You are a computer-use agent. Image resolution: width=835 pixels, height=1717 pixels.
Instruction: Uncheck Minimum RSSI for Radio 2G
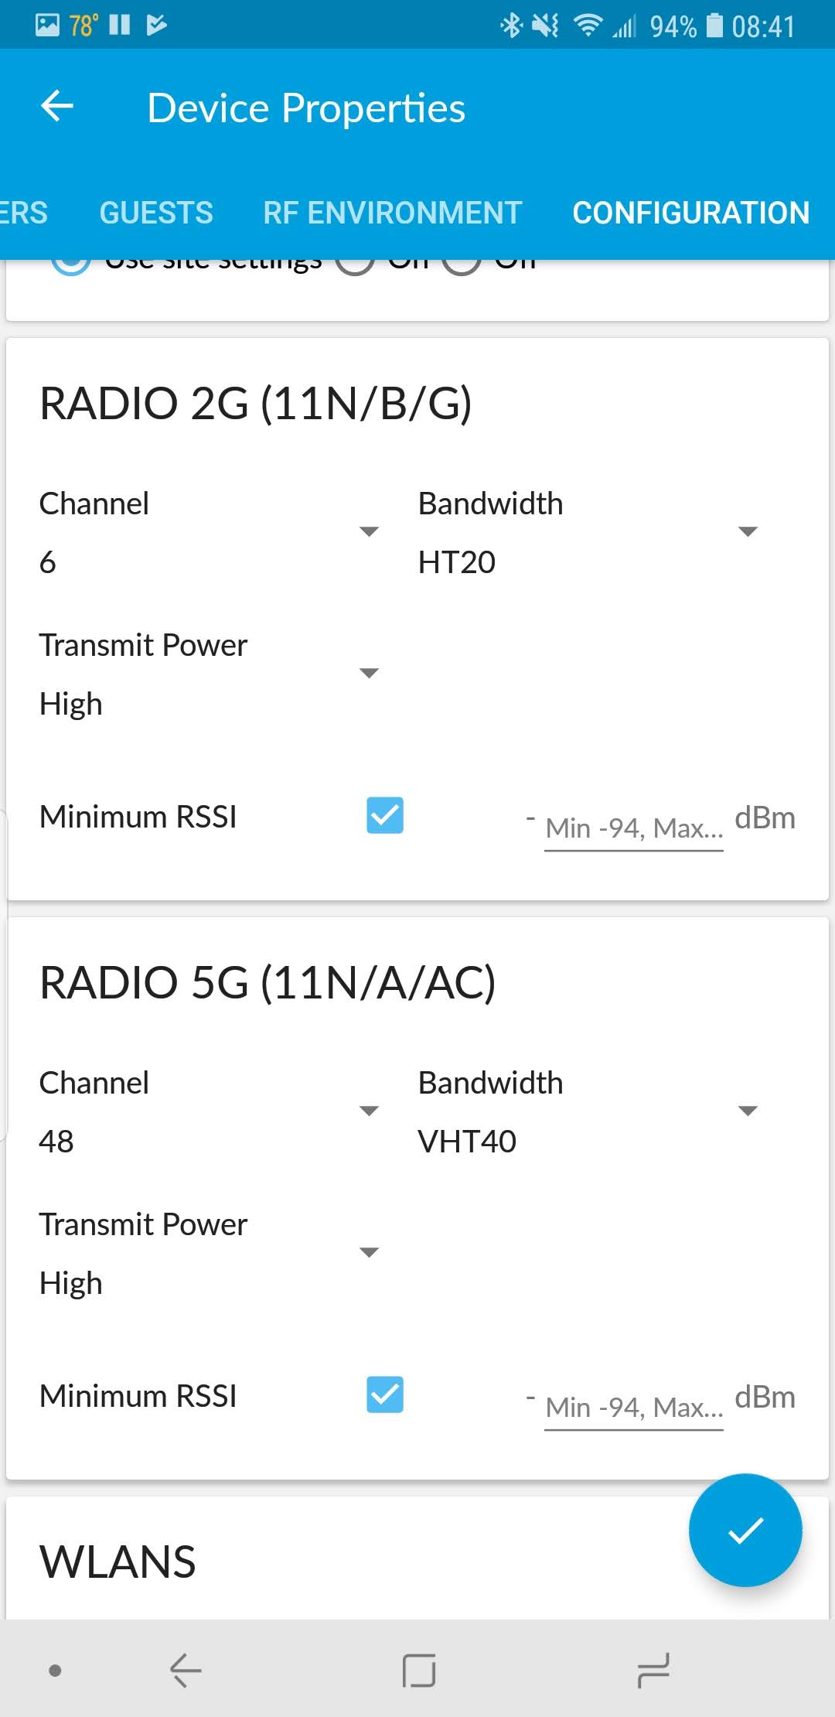[x=384, y=815]
